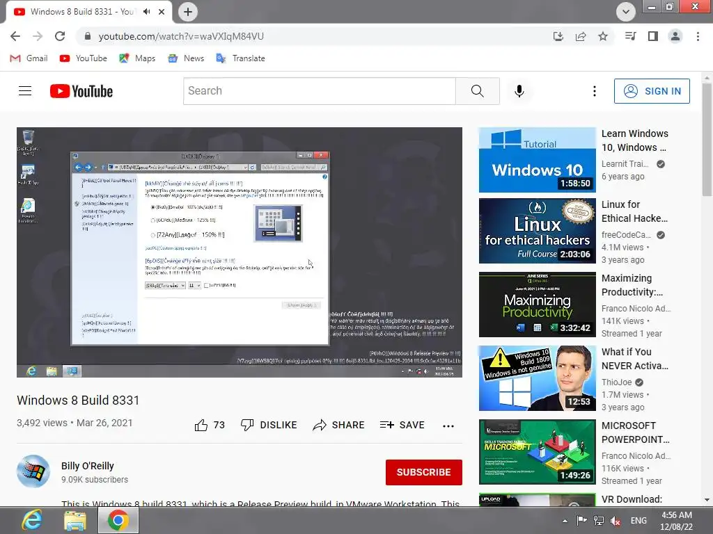Subscribe to Billy O'Reilly
The height and width of the screenshot is (534, 713).
click(424, 472)
